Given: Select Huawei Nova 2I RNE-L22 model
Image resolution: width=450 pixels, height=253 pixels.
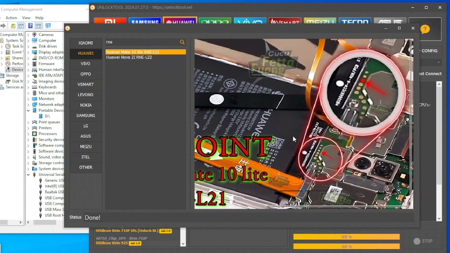Looking at the screenshot, I should (146, 57).
